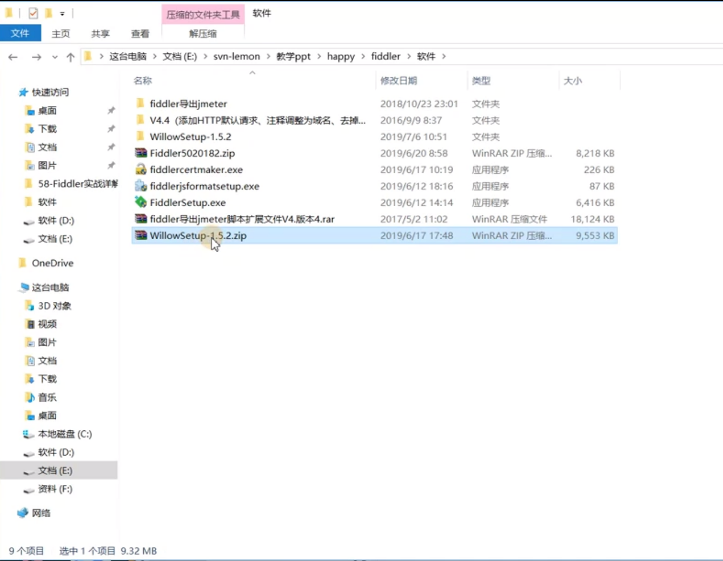Navigate to 教学ppt in the address bar
Viewport: 723px width, 561px height.
(x=294, y=57)
